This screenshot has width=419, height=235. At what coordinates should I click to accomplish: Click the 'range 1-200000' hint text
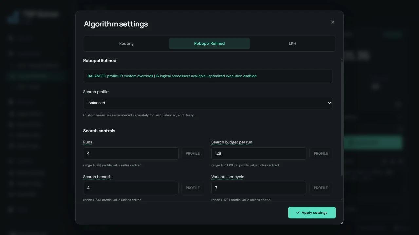point(245,165)
